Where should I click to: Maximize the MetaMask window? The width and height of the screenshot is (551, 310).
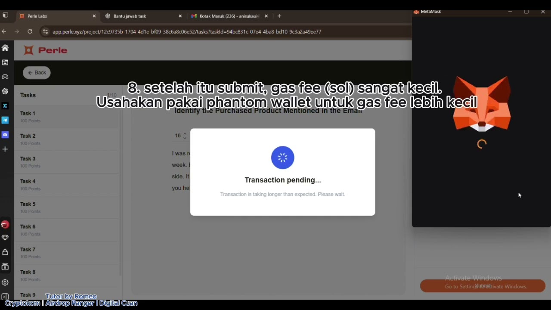click(x=526, y=12)
